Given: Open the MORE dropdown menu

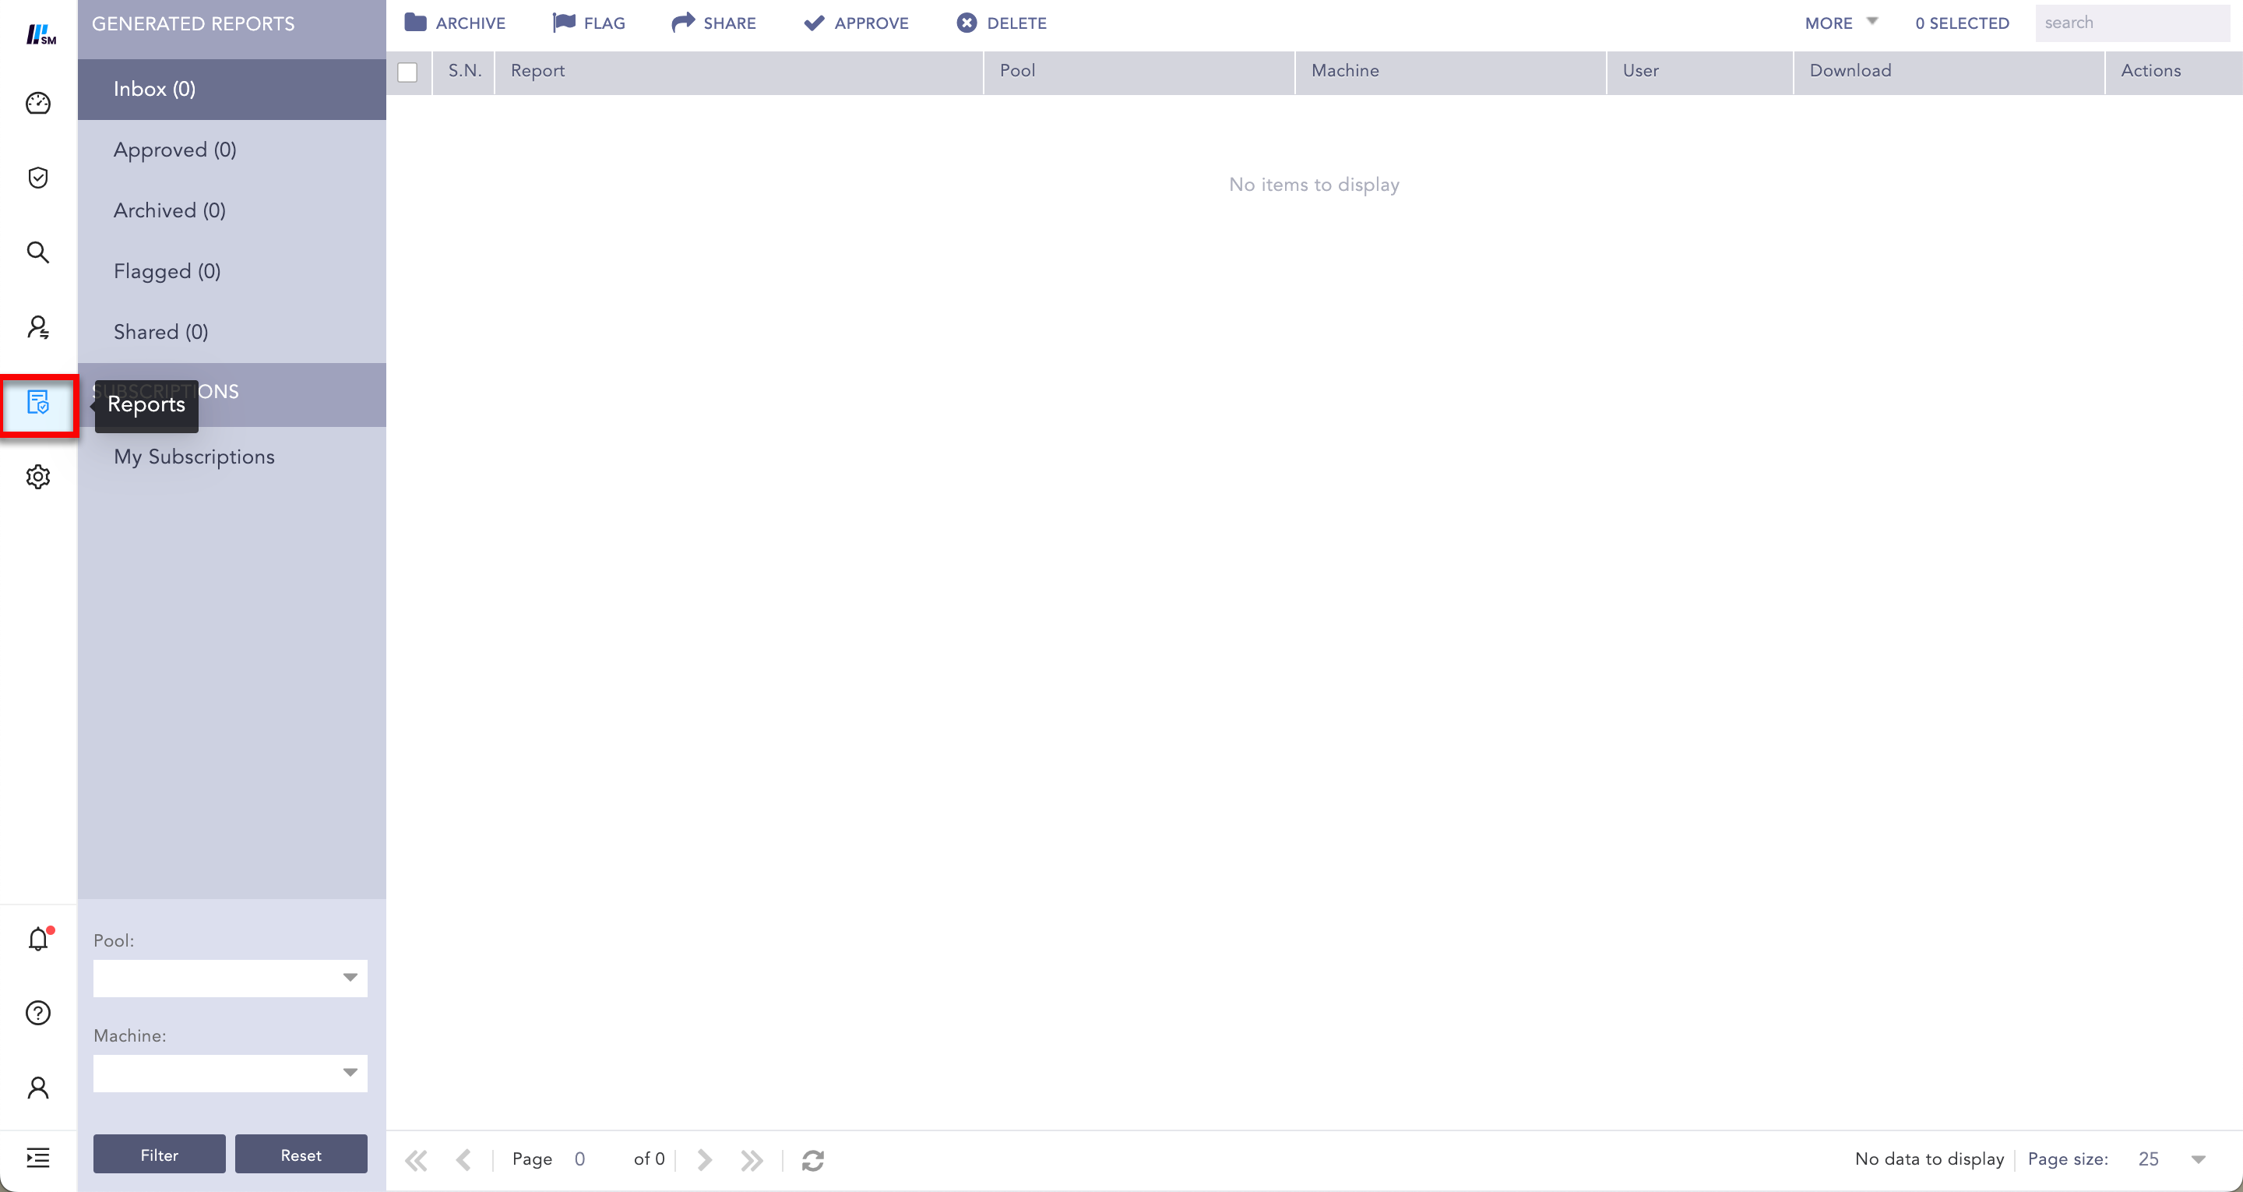Looking at the screenshot, I should coord(1840,23).
